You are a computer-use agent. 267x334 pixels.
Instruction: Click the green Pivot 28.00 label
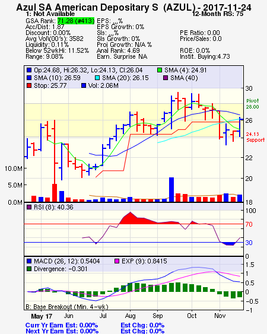point(253,104)
